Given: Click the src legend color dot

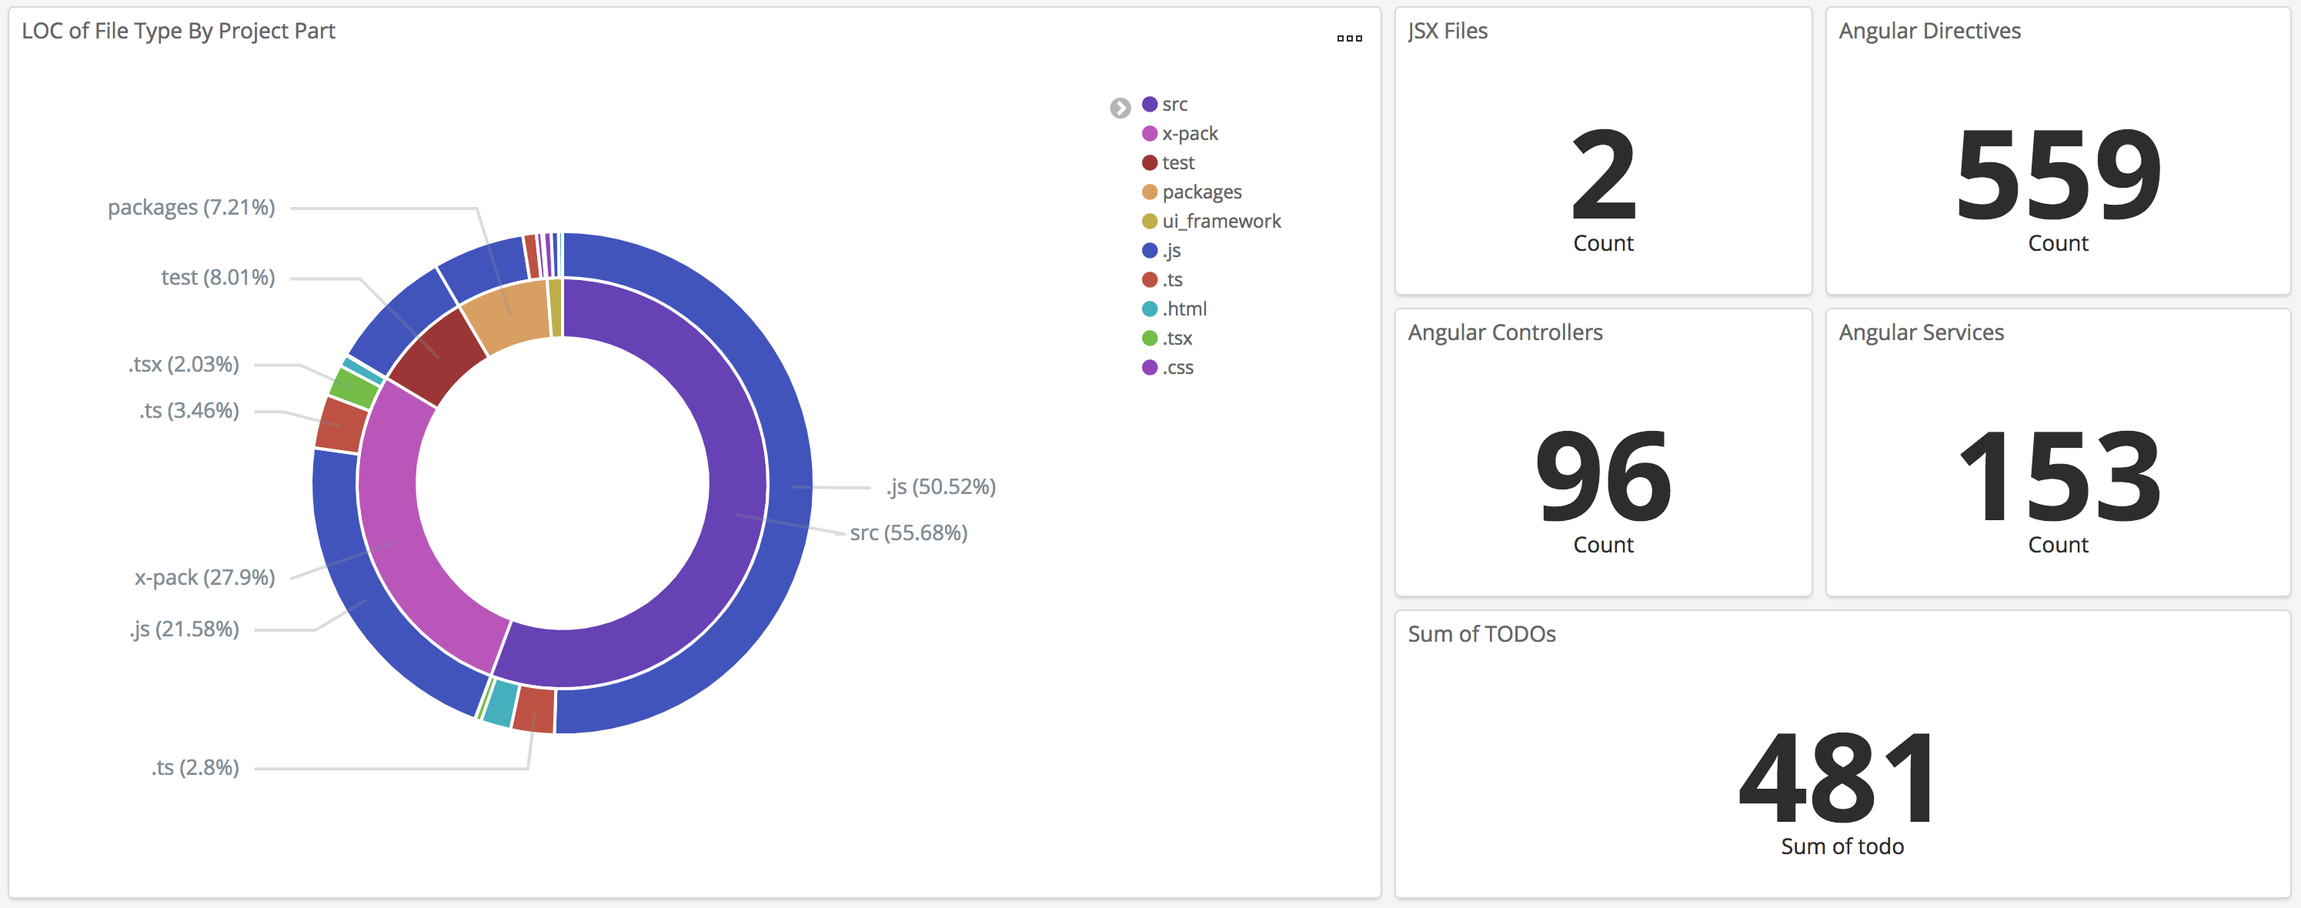Looking at the screenshot, I should coord(1150,105).
